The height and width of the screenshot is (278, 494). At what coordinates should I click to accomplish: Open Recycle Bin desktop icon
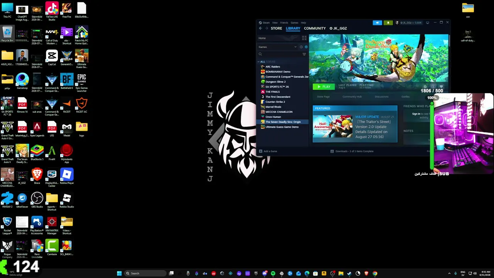(x=7, y=34)
